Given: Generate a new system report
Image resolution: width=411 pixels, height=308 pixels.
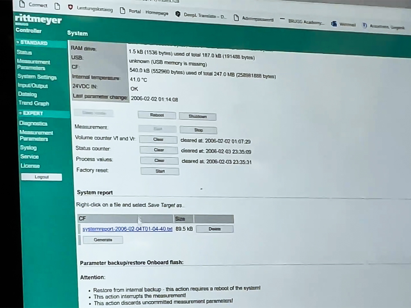Looking at the screenshot, I should 103,240.
